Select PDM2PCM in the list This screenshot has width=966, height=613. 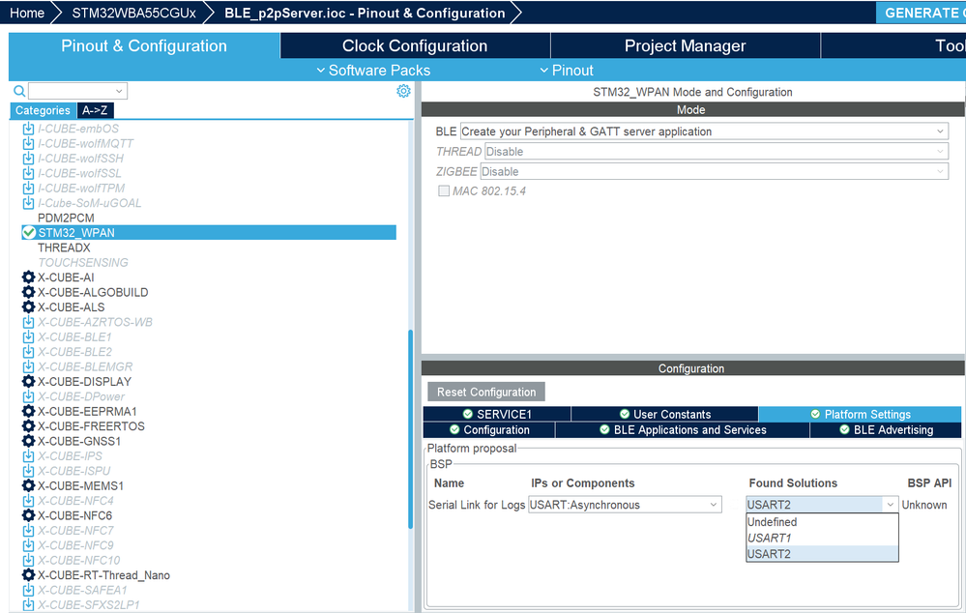(66, 219)
